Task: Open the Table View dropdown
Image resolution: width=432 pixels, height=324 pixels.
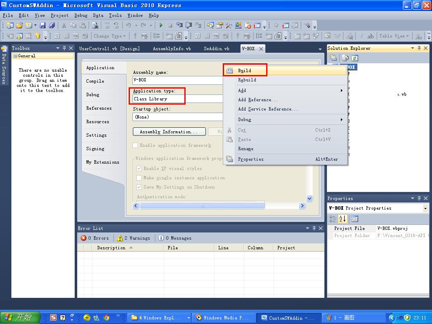Action: click(394, 36)
